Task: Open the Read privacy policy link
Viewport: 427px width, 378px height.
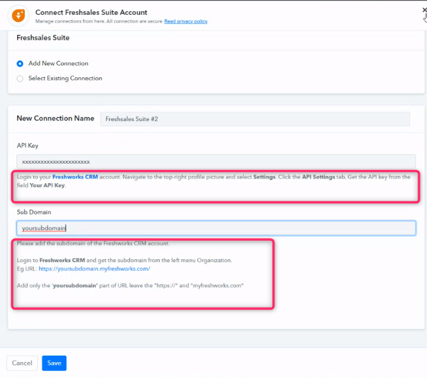Action: pyautogui.click(x=186, y=21)
